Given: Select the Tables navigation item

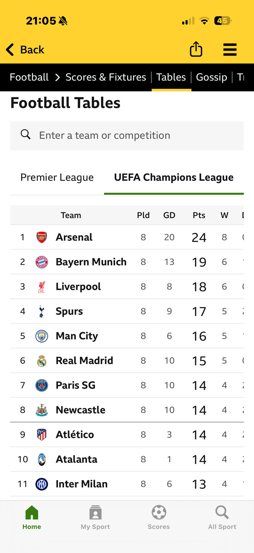Looking at the screenshot, I should click(x=171, y=77).
